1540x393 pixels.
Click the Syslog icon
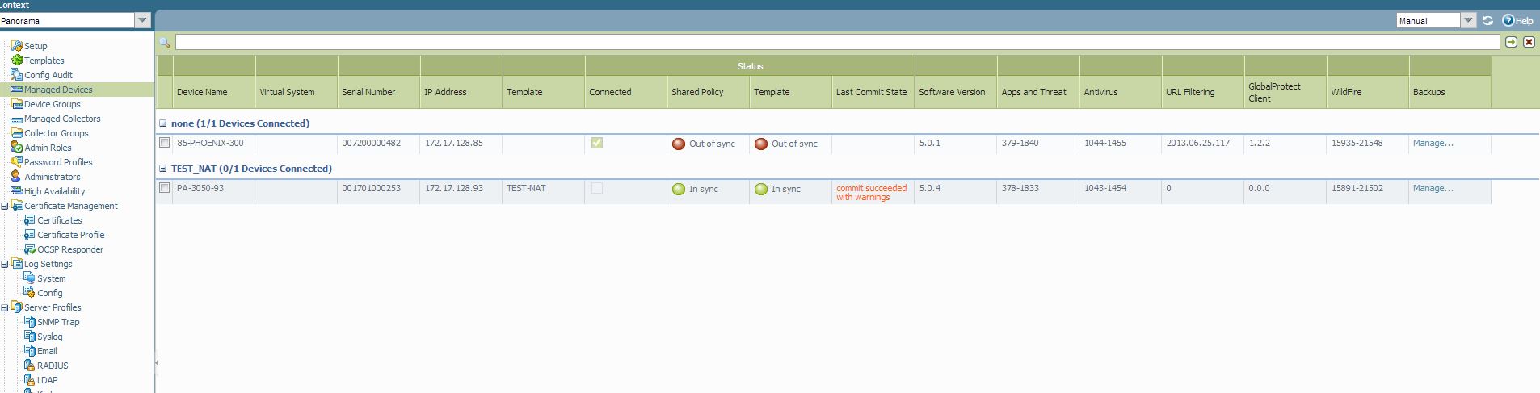[x=29, y=337]
